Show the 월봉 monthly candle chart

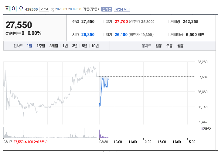click(180, 46)
